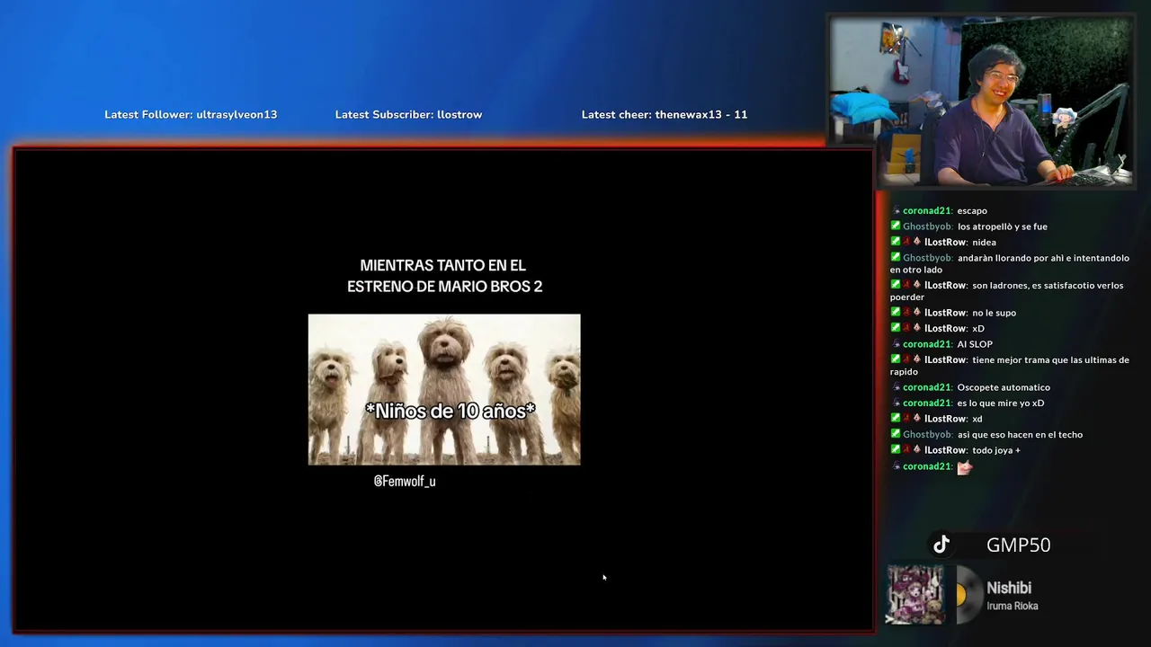The image size is (1151, 647).
Task: Click the chat message 'no le supo'
Action: pos(994,312)
